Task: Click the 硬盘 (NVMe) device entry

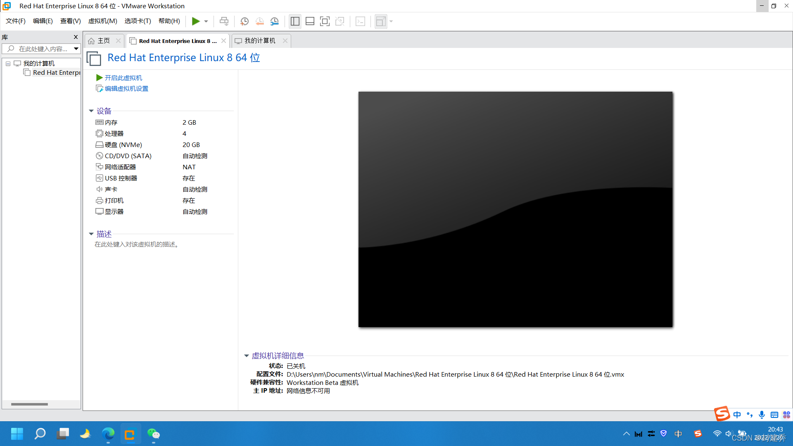Action: (x=123, y=145)
